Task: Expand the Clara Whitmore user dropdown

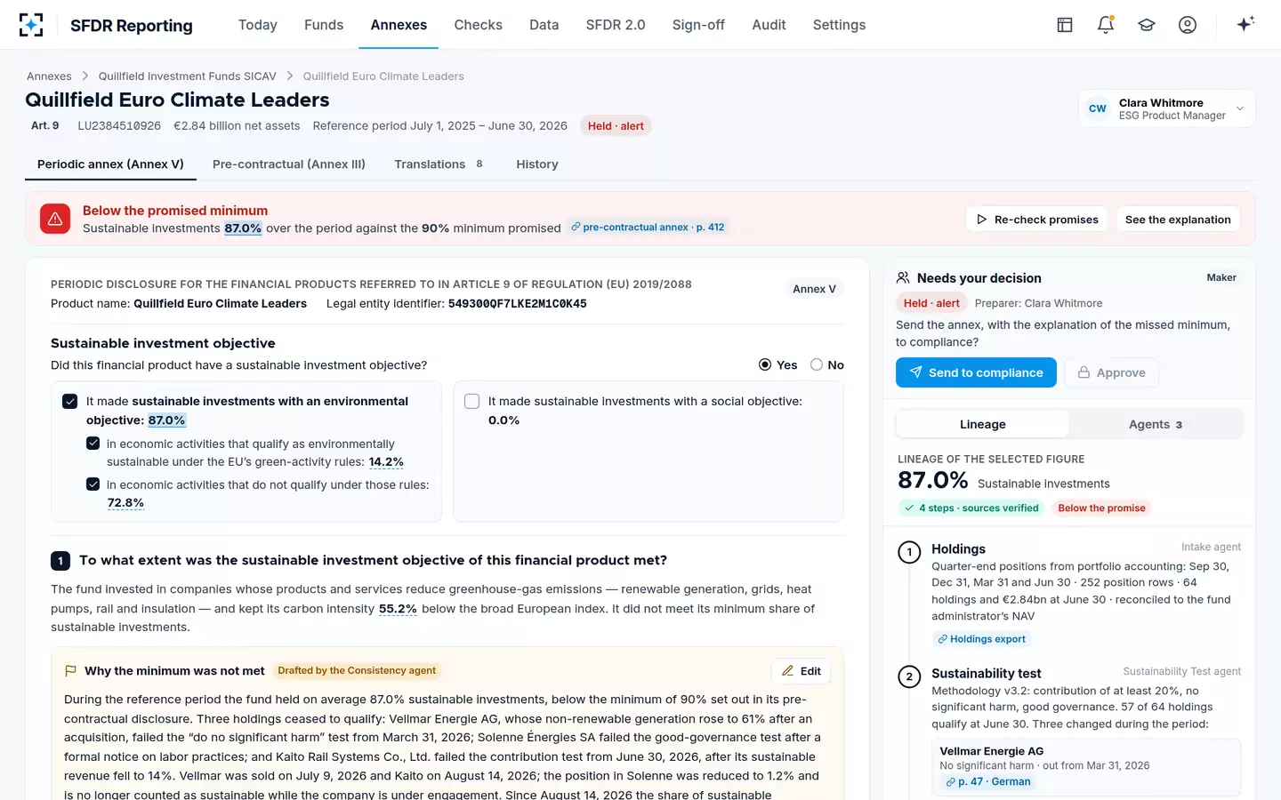Action: tap(1166, 108)
